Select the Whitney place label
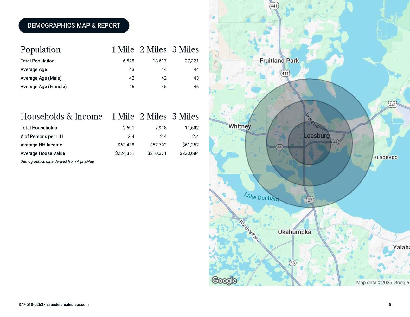This screenshot has width=410, height=317. click(240, 126)
